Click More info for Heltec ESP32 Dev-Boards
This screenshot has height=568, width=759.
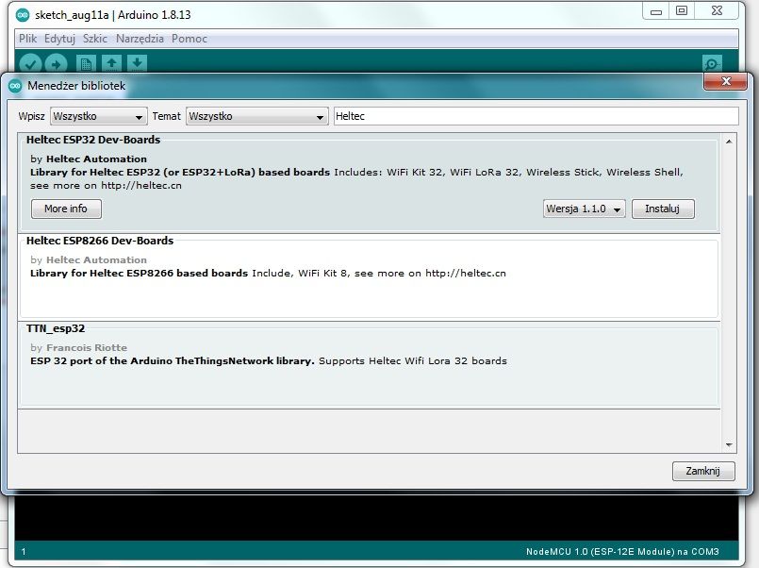[x=66, y=209]
